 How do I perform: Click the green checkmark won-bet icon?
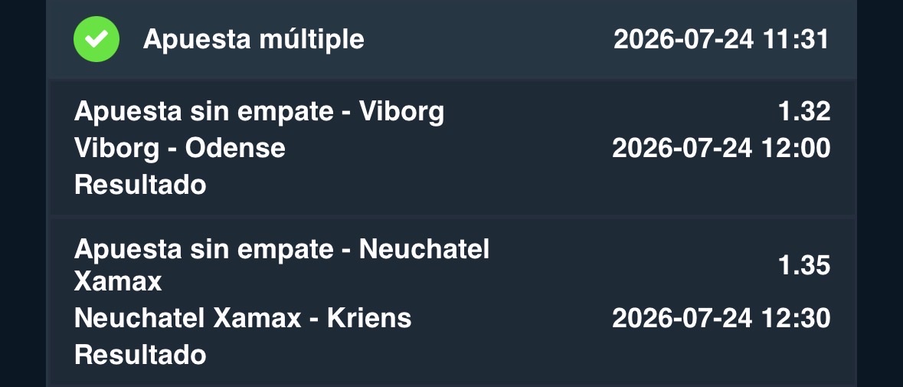click(x=97, y=39)
